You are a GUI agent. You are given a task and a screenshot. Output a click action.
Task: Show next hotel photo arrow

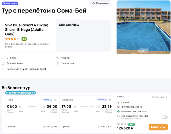(168, 27)
